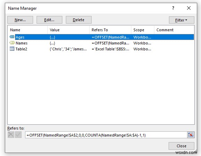
Task: Click the New... button
Action: [20, 20]
